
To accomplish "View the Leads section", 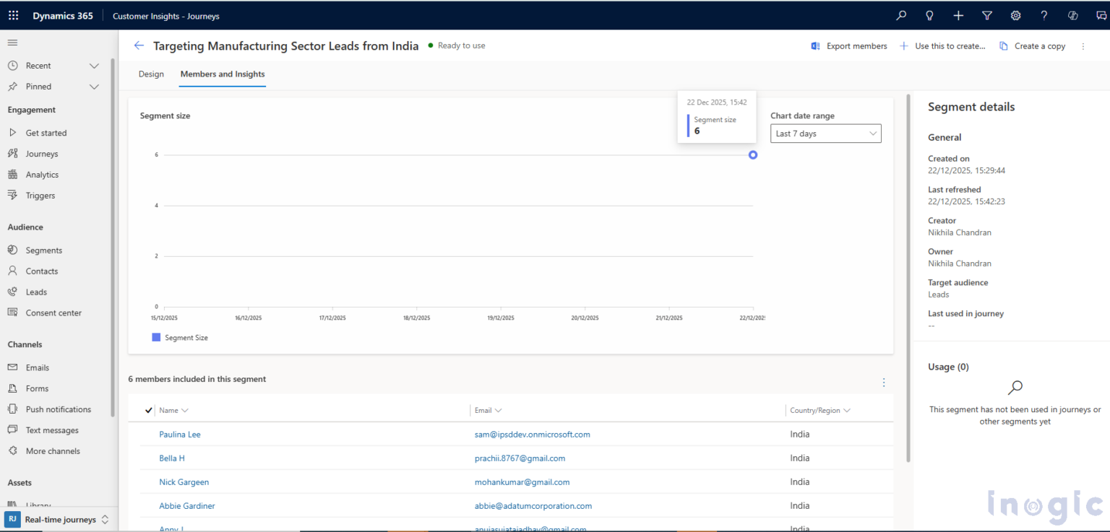I will (35, 292).
